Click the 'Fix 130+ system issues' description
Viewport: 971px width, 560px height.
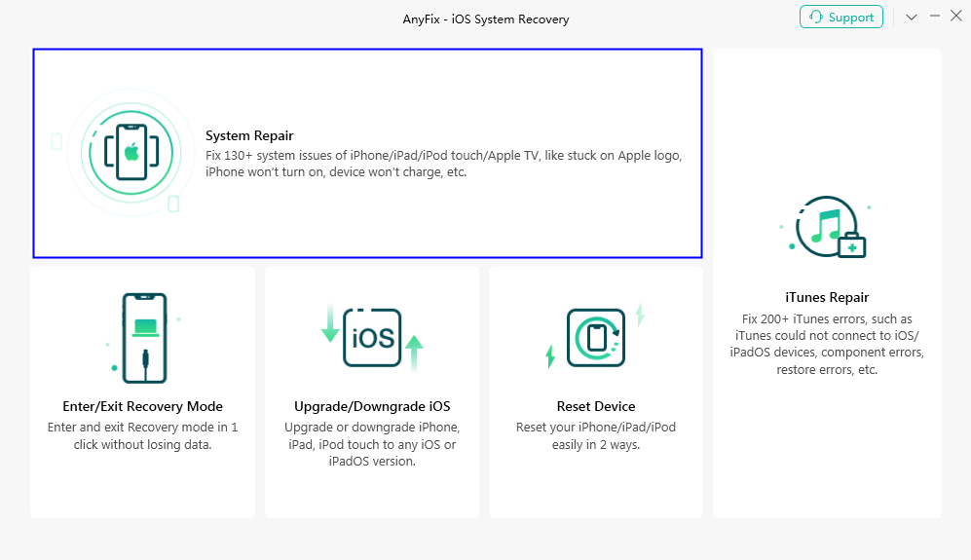coord(443,164)
